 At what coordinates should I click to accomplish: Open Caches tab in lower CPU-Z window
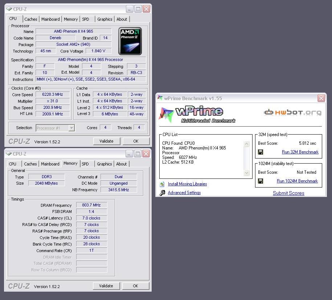click(x=30, y=164)
